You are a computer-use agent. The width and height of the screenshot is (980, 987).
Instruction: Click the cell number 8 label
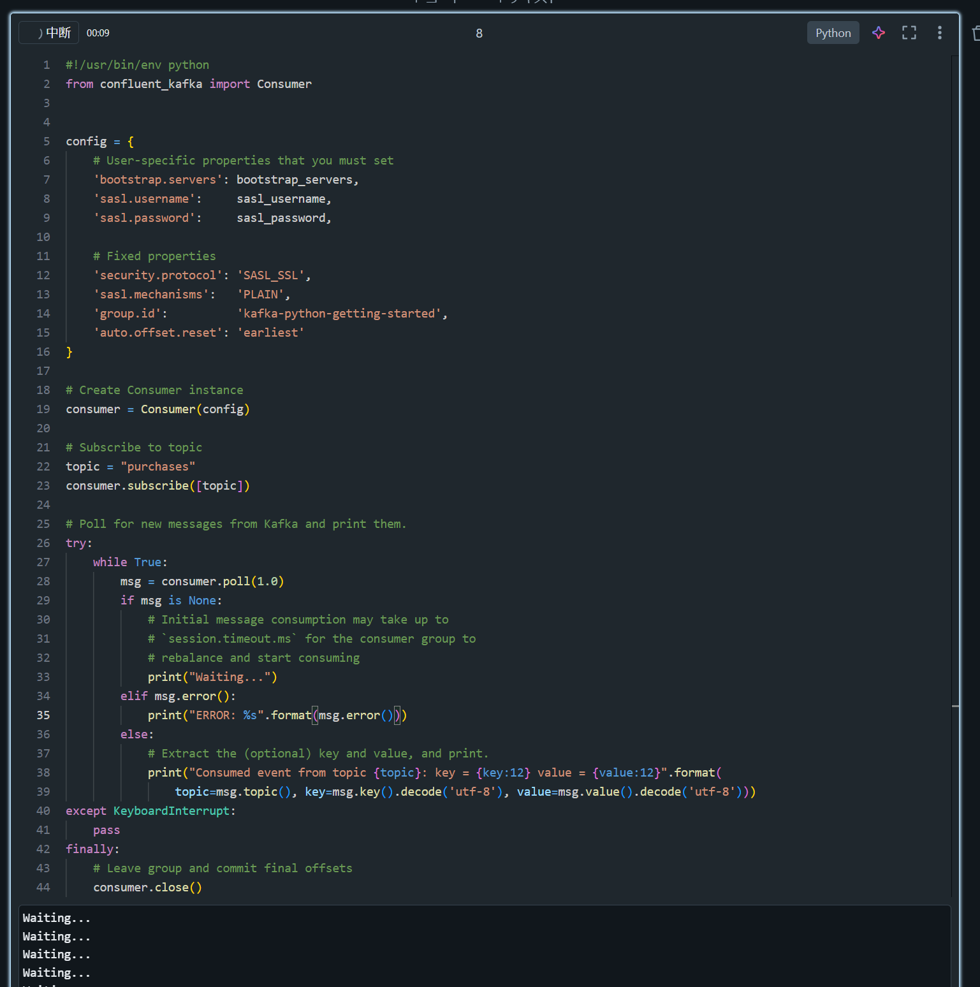click(479, 33)
